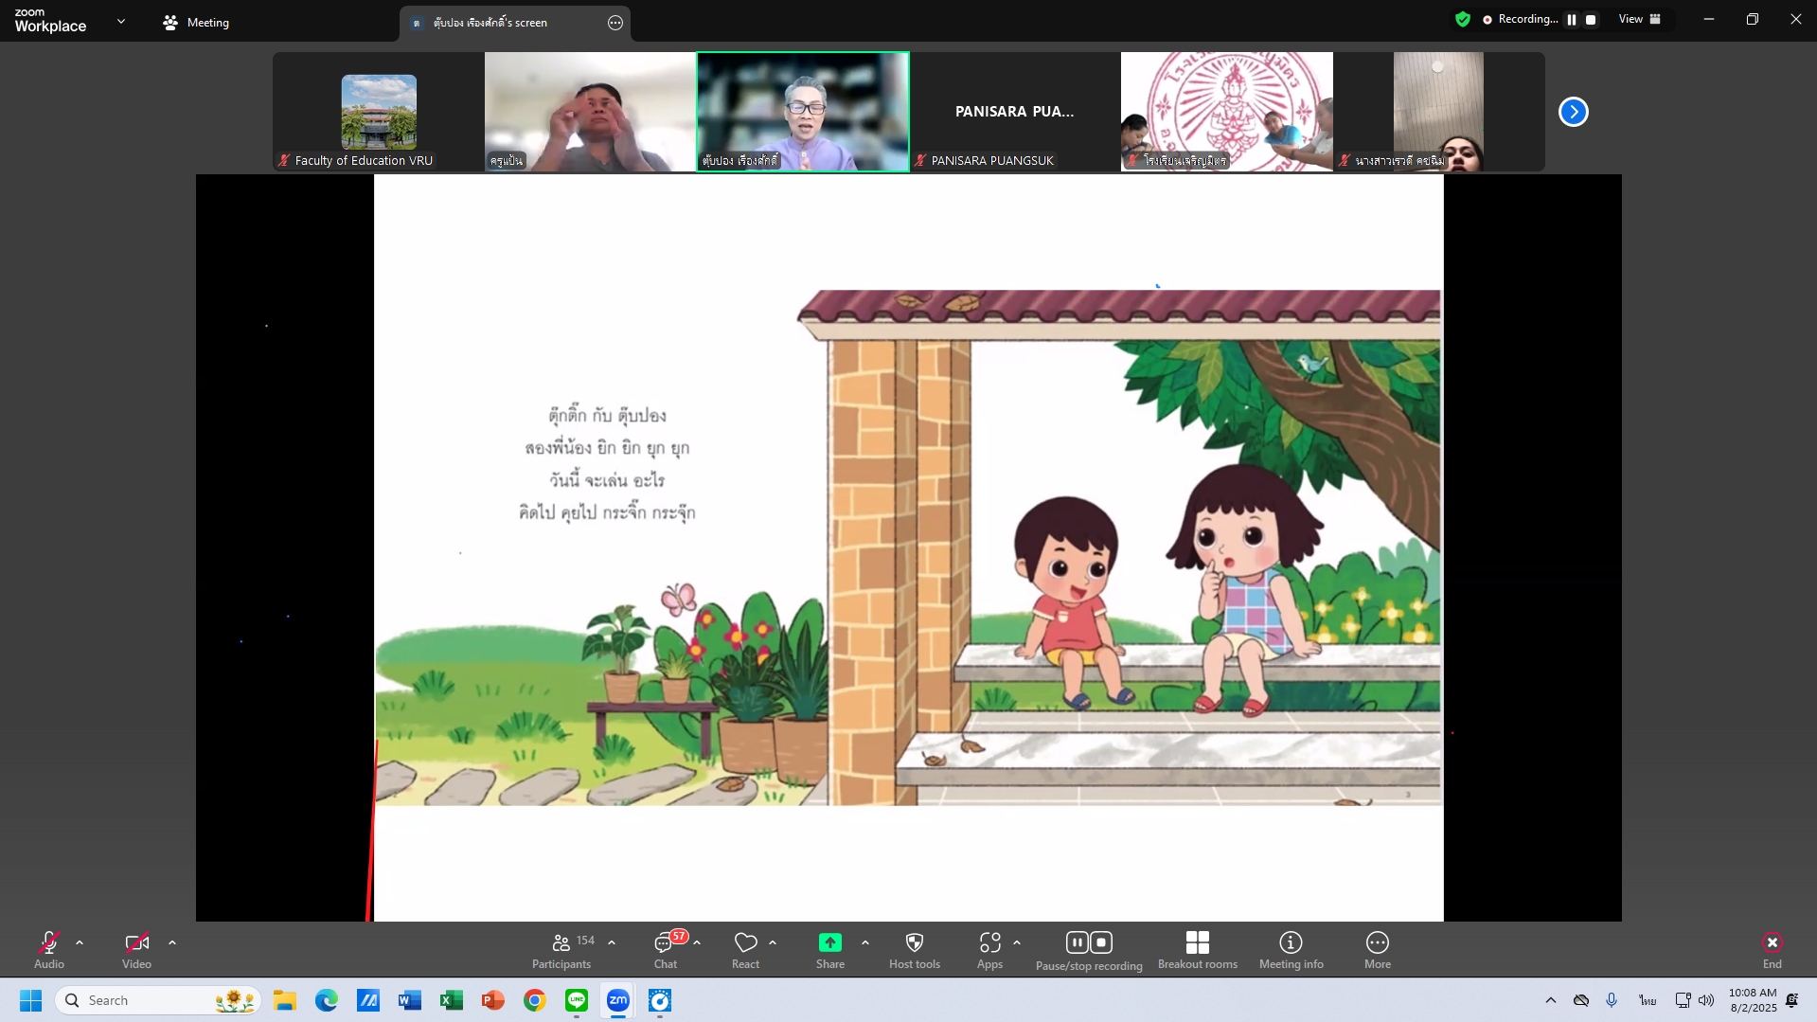
Task: Expand video options arrow next to Video
Action: click(x=171, y=943)
